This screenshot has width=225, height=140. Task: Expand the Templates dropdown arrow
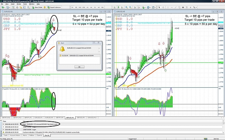click(x=155, y=8)
